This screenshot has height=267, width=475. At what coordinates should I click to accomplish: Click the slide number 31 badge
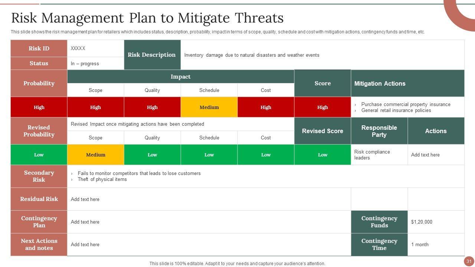469,261
